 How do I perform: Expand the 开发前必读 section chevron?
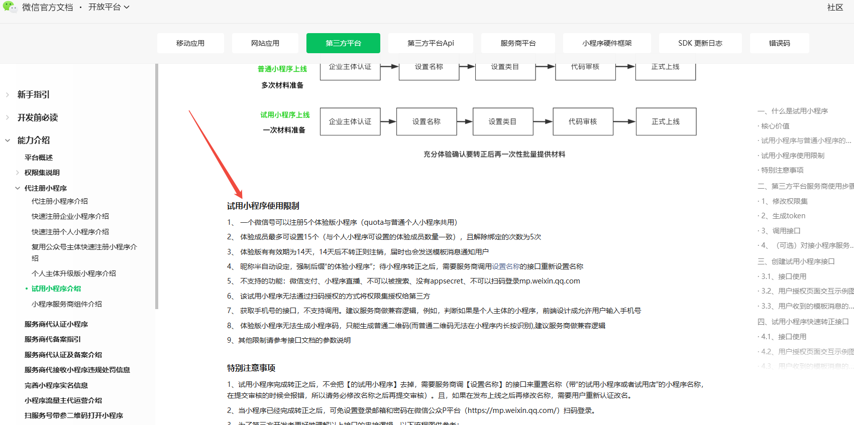pos(8,117)
